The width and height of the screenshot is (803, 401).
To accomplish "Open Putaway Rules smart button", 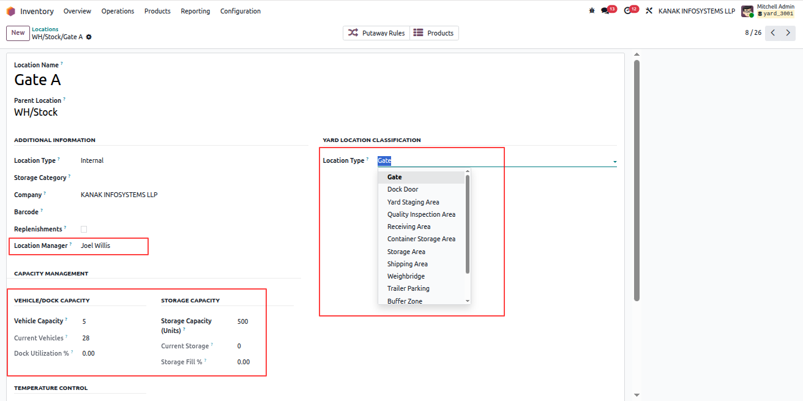I will [376, 33].
